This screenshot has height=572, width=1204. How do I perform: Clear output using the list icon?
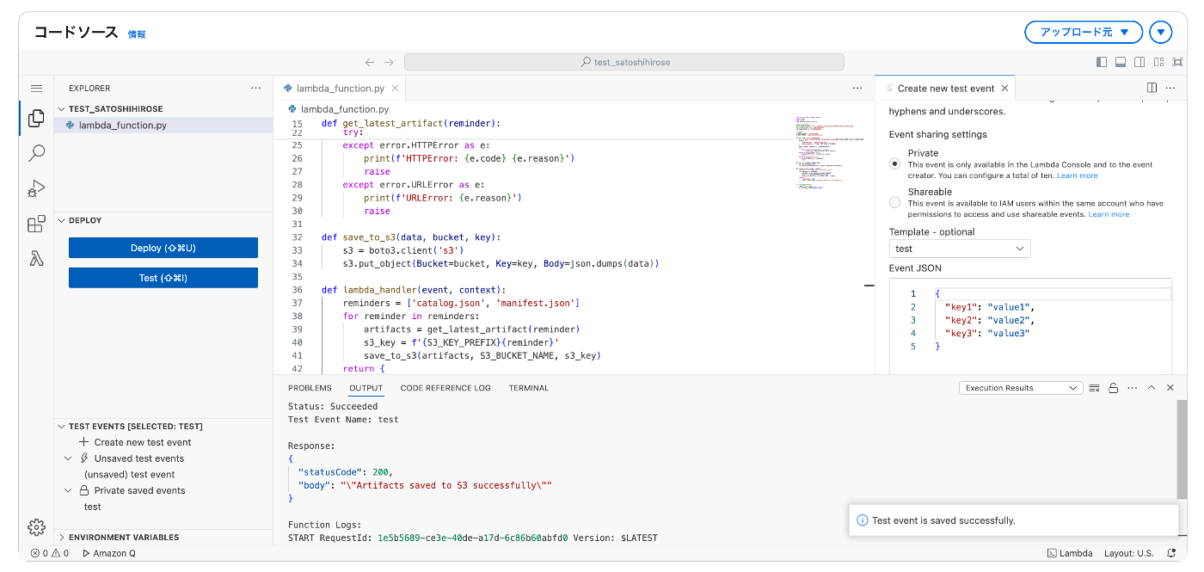[x=1095, y=388]
